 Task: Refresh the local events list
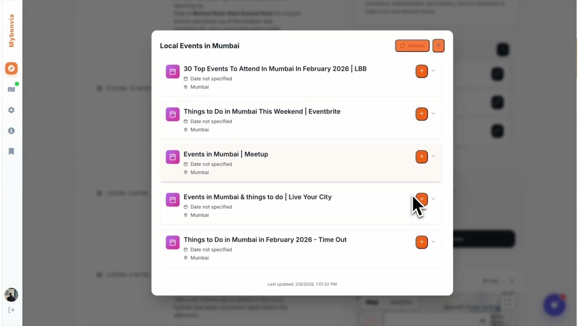412,46
